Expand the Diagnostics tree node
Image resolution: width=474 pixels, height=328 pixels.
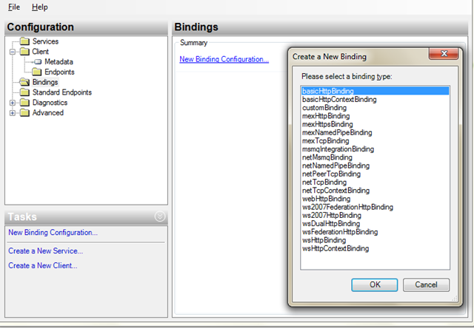point(13,103)
